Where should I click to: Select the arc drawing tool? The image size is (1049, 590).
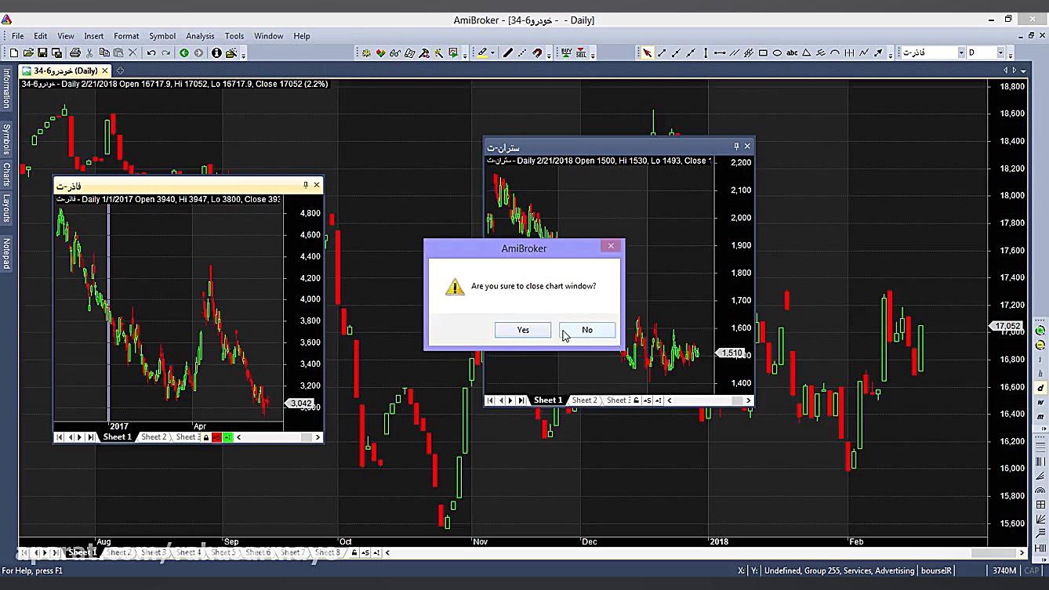coord(835,53)
